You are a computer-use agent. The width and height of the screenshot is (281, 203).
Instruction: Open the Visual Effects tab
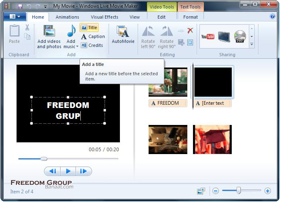coord(105,17)
